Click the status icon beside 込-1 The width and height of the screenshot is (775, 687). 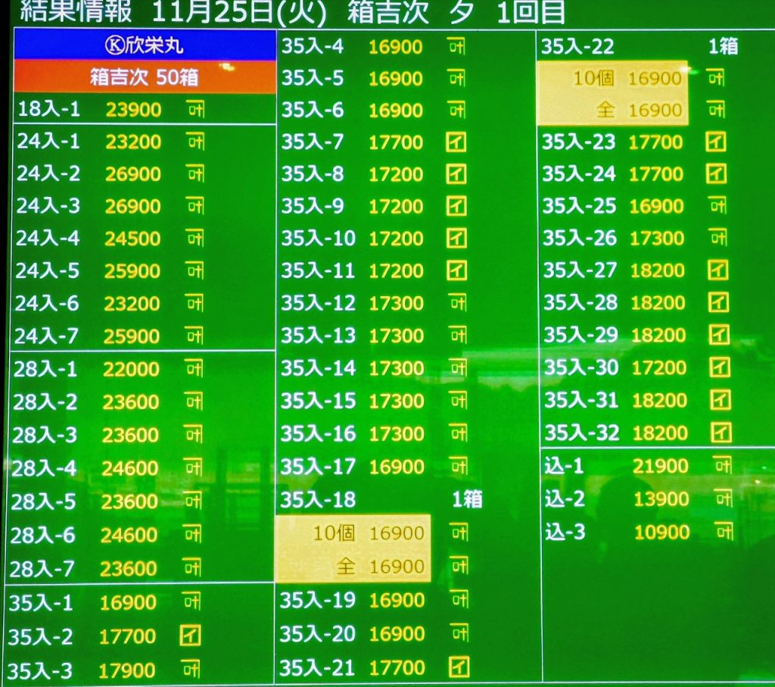point(722,466)
